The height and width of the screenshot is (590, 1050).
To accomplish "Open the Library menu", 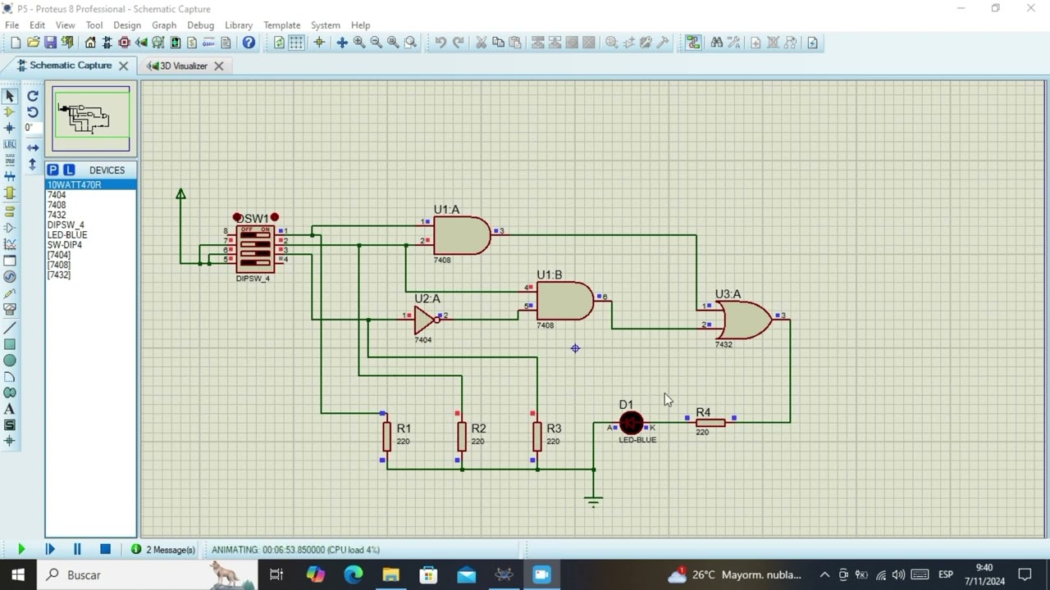I will click(x=239, y=25).
